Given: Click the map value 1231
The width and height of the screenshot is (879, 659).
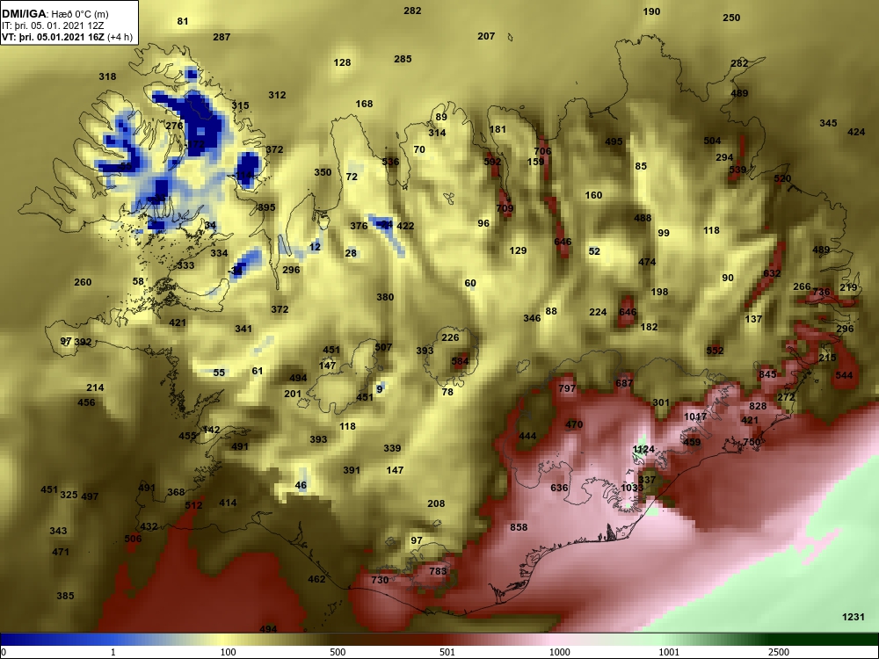Looking at the screenshot, I should point(854,617).
